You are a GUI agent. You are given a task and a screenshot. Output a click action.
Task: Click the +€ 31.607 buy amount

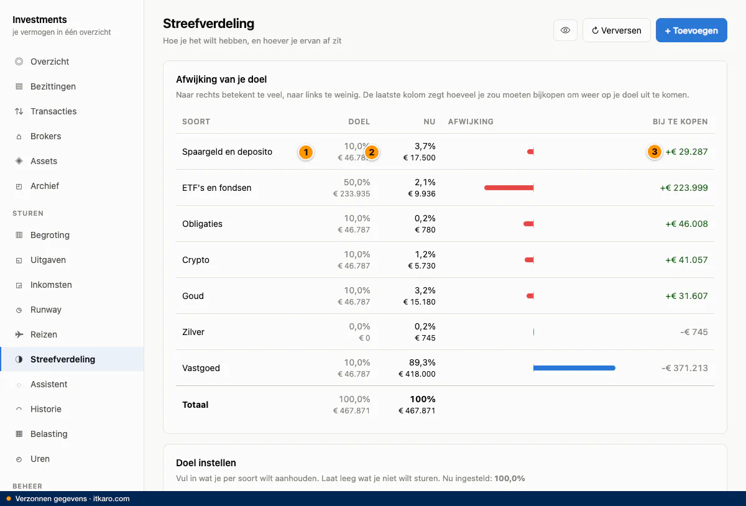tap(686, 296)
